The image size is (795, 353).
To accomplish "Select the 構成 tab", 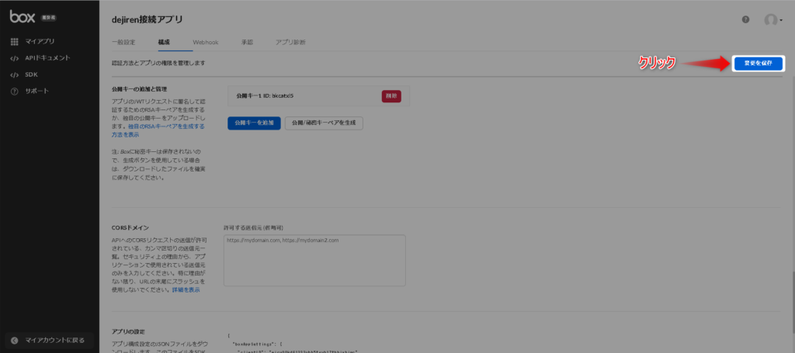I will click(164, 43).
